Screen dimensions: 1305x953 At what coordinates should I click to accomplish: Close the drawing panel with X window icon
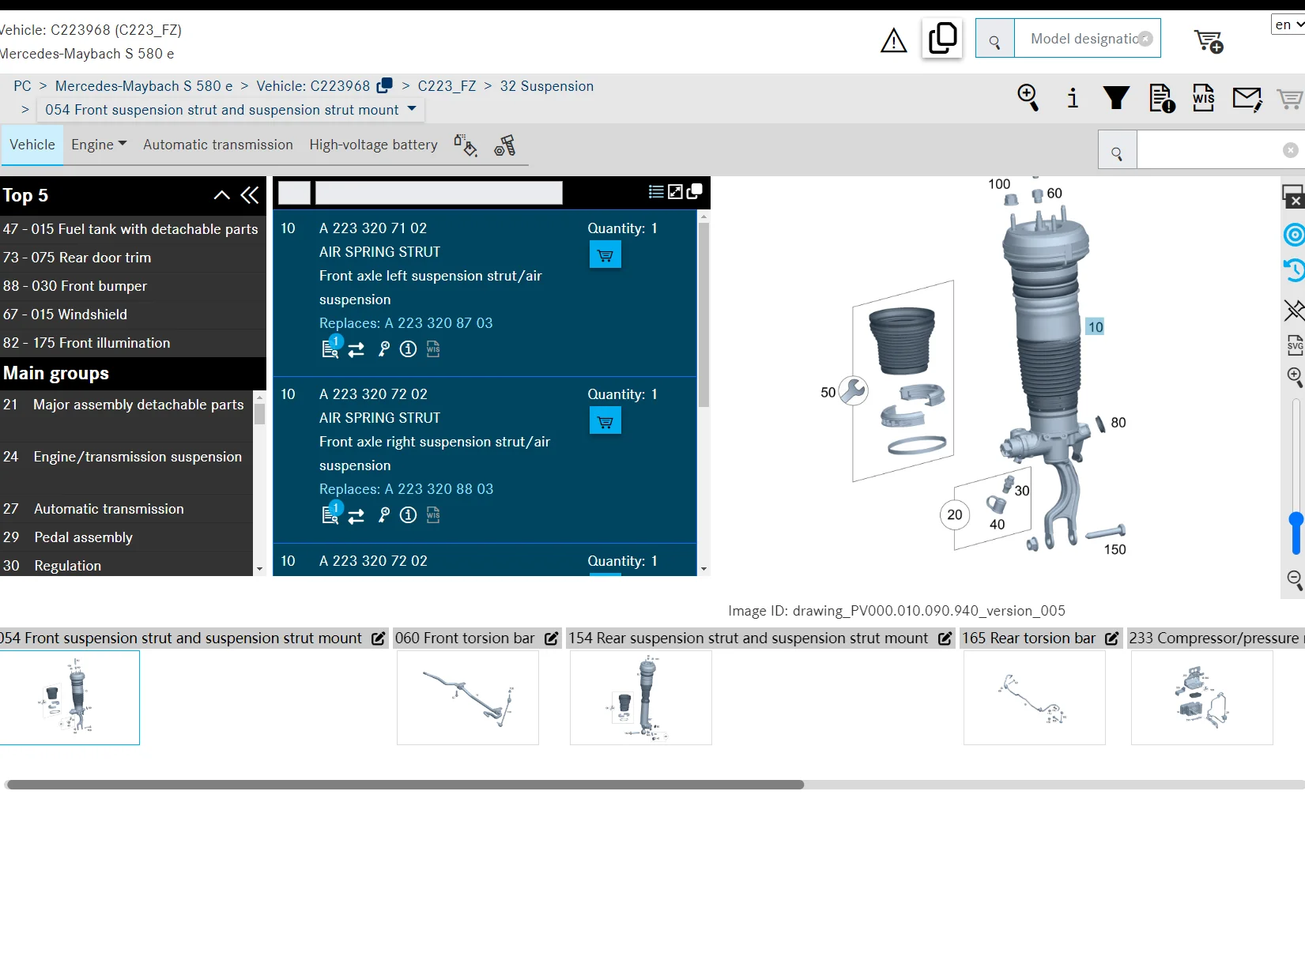click(1293, 197)
